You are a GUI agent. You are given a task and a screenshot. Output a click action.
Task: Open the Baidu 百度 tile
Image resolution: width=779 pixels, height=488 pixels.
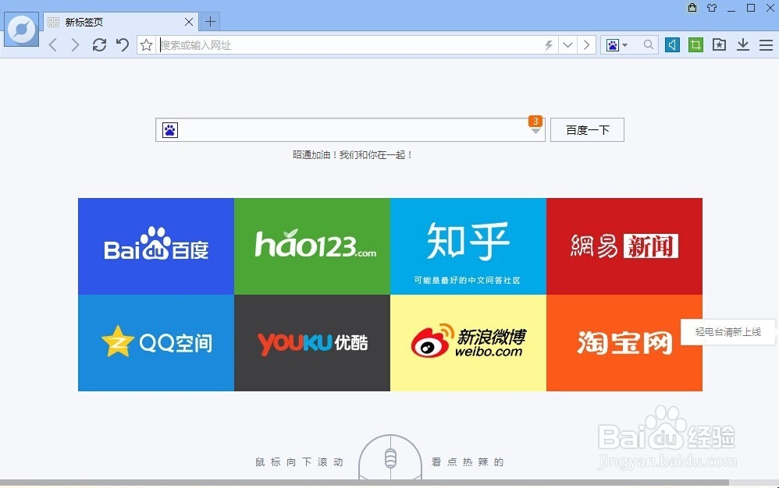pos(156,246)
